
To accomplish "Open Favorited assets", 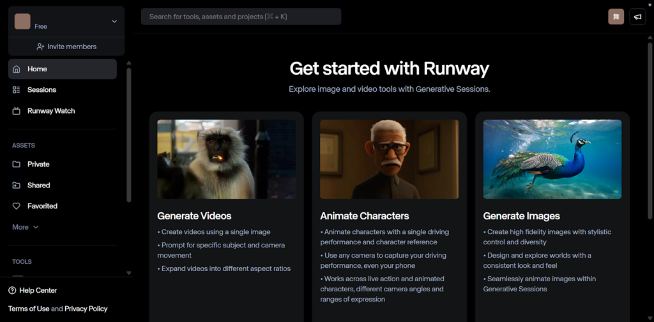I will [63, 206].
